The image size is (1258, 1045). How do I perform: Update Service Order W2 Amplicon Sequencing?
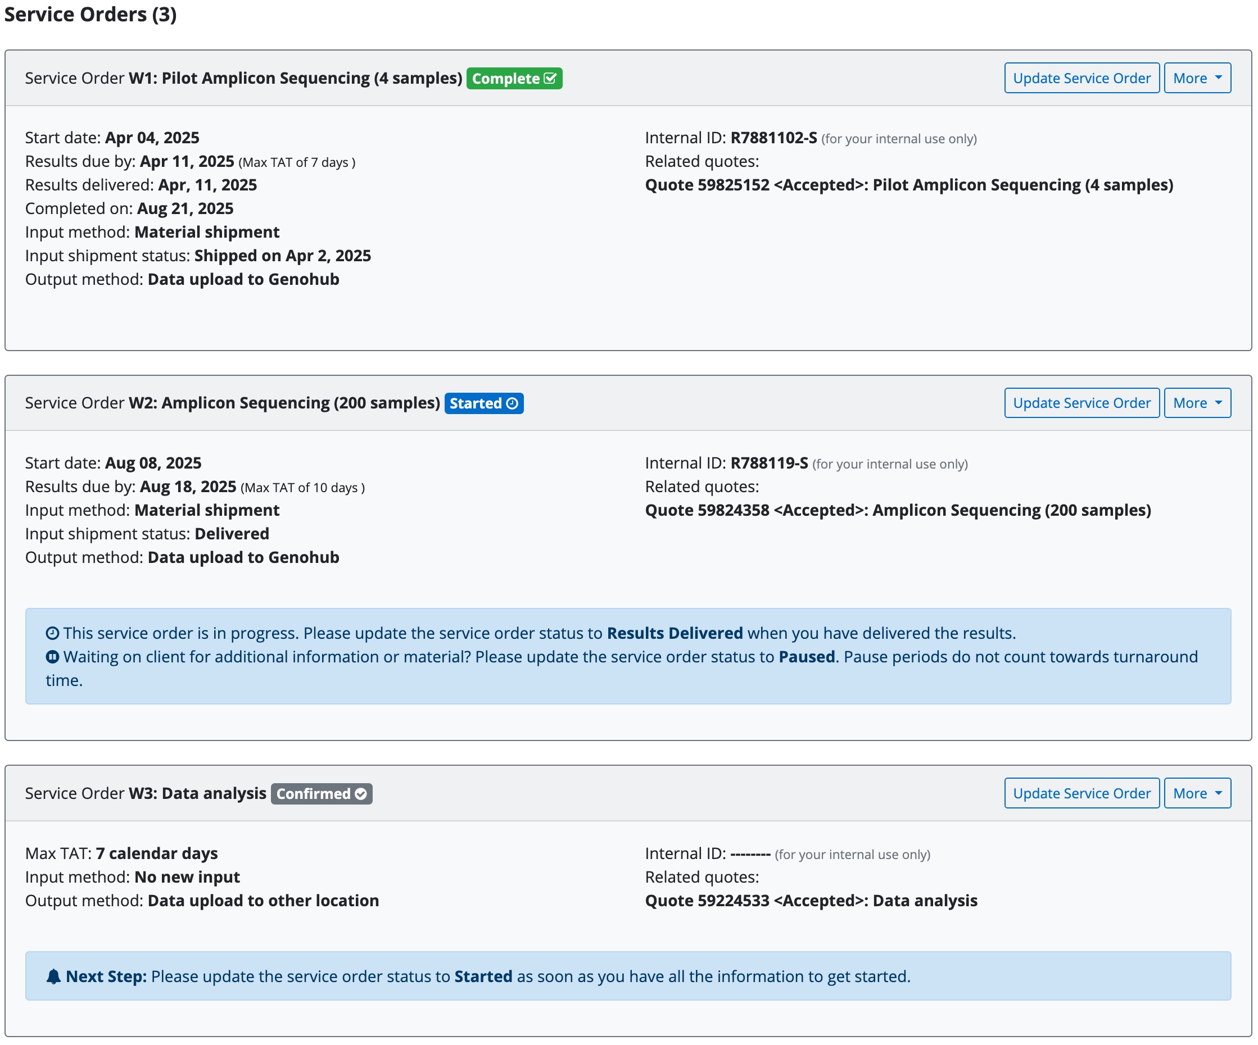coord(1082,403)
